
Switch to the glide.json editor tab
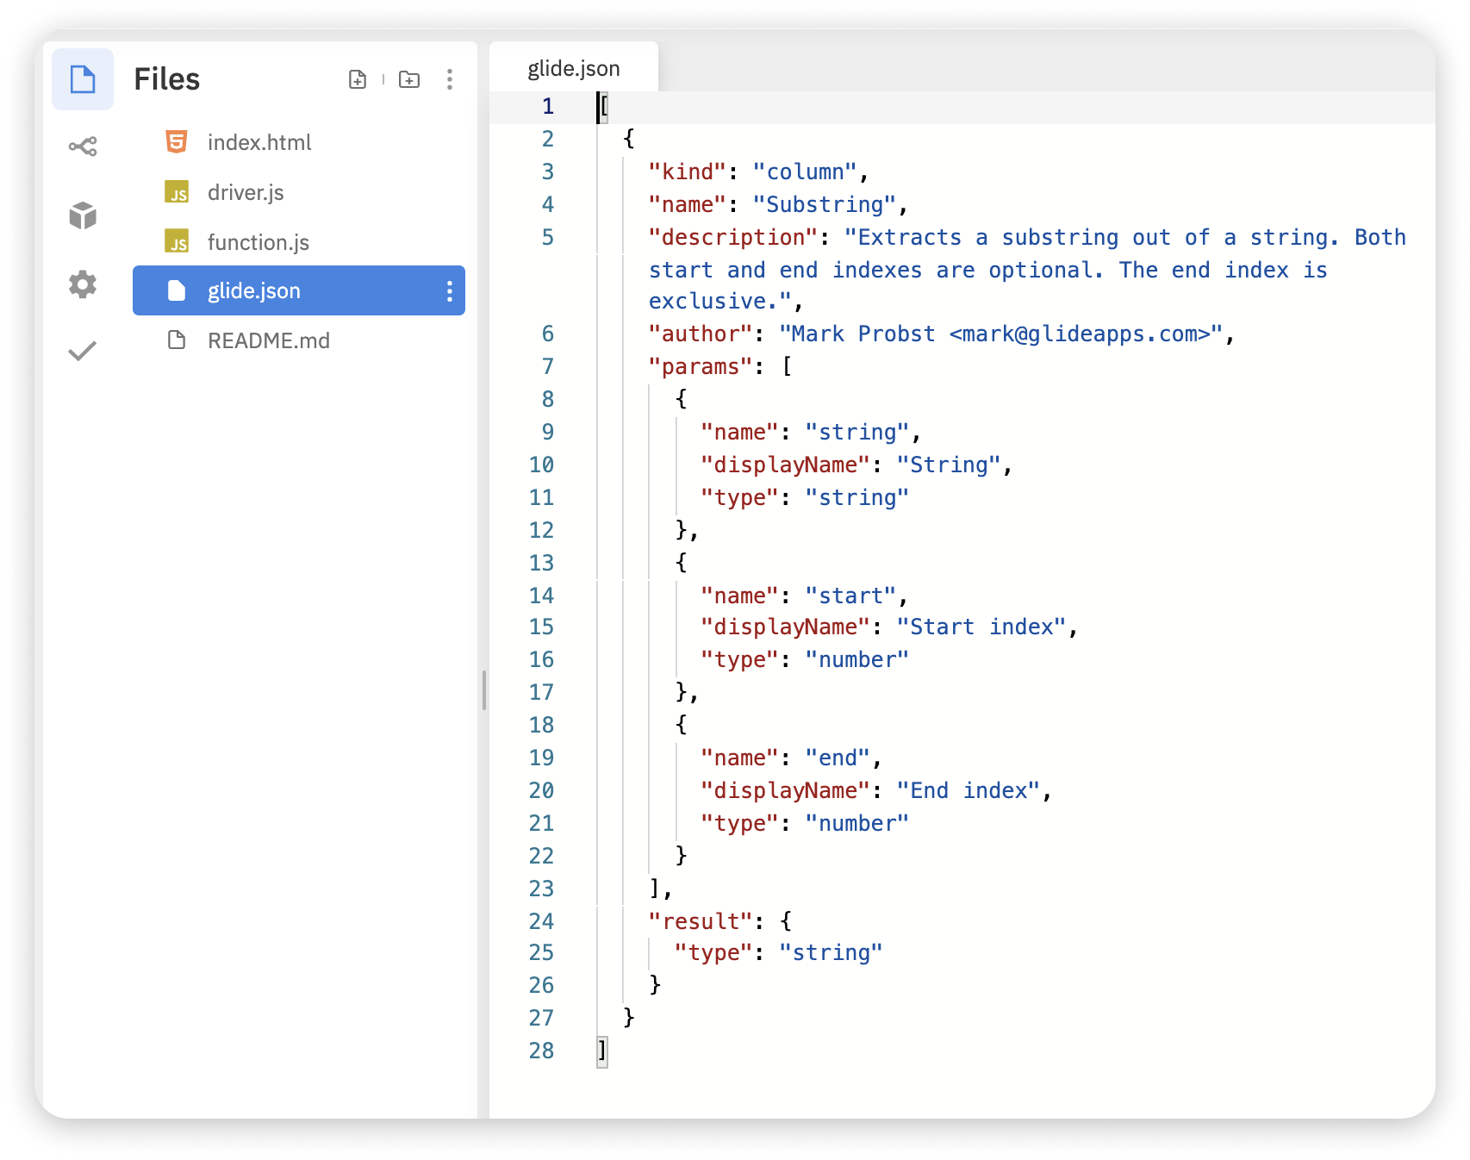573,69
